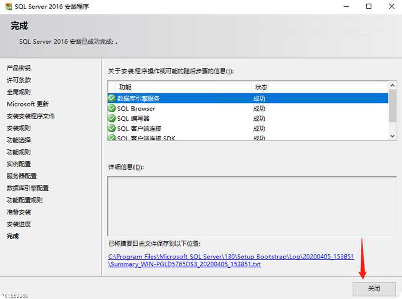This screenshot has height=299, width=402.
Task: Click inside the 详细信息 text box
Action: pos(252,206)
